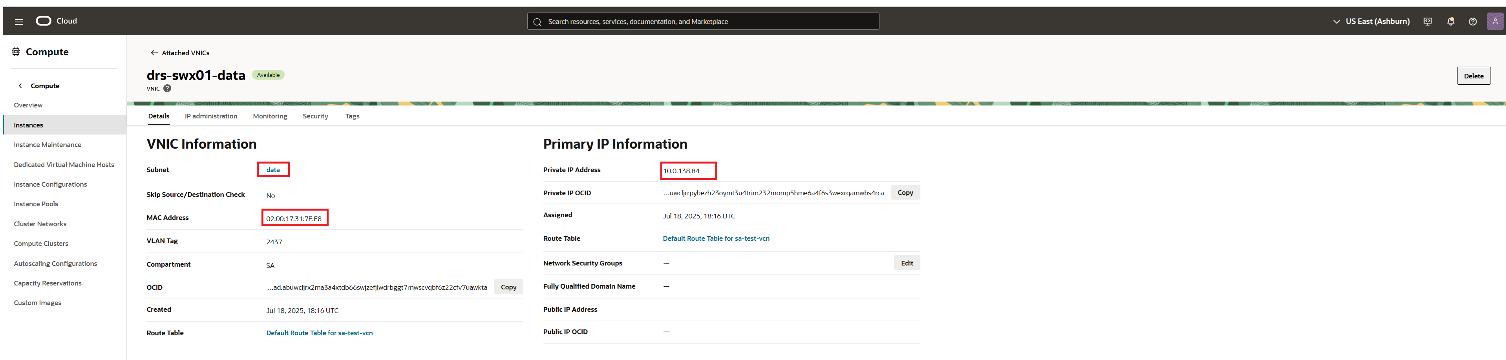Viewport: 1506px width, 360px height.
Task: Open Custom Images from the sidebar
Action: [x=37, y=302]
